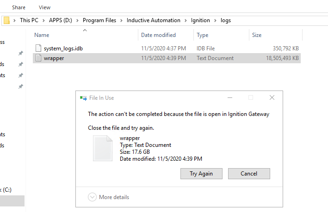Click Try Again in the dialog
This screenshot has width=328, height=212.
[201, 174]
